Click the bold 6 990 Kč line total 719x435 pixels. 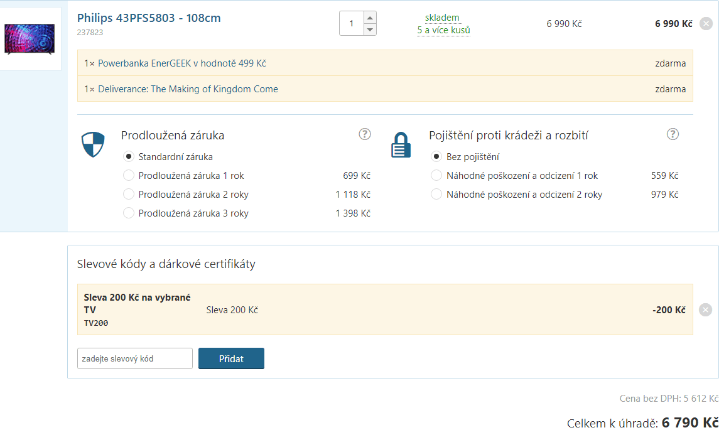click(674, 24)
